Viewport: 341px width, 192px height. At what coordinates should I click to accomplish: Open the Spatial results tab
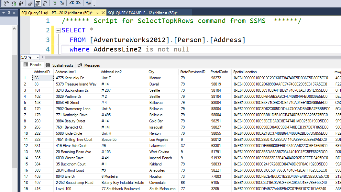[x=60, y=65]
